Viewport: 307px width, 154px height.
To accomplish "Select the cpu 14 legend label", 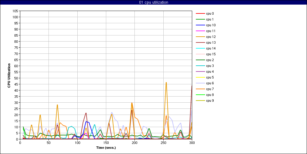I will pyautogui.click(x=211, y=48).
